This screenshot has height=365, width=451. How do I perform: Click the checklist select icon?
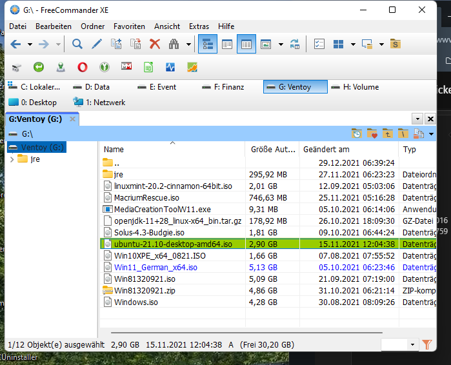(319, 44)
